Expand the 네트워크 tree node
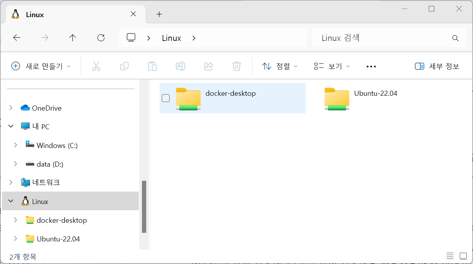This screenshot has height=264, width=473. point(11,182)
